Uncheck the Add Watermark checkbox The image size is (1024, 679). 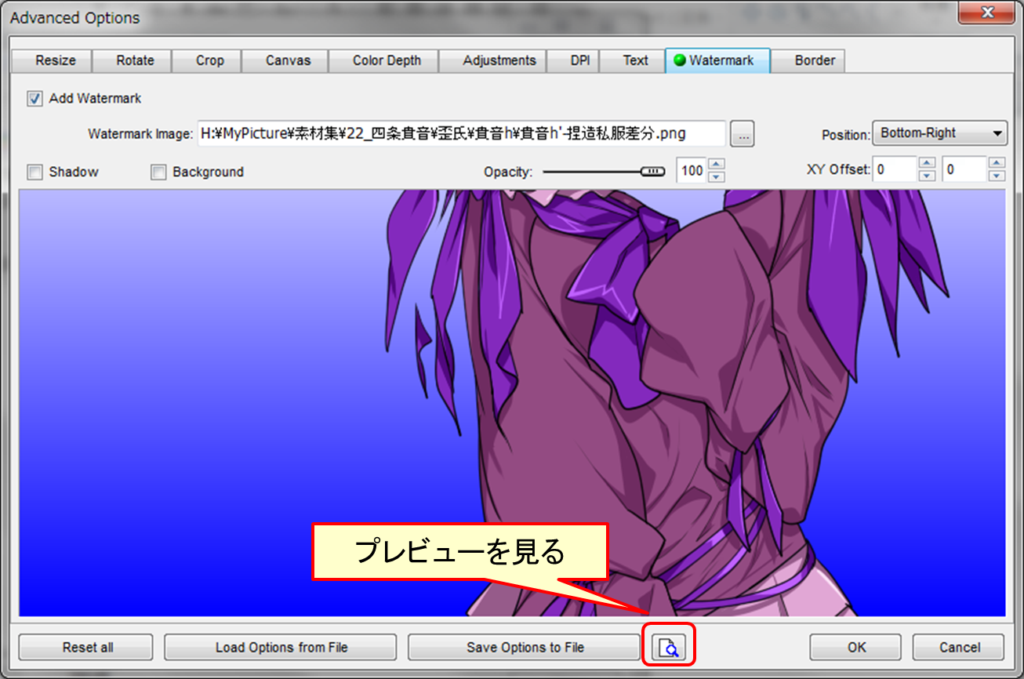click(x=34, y=99)
